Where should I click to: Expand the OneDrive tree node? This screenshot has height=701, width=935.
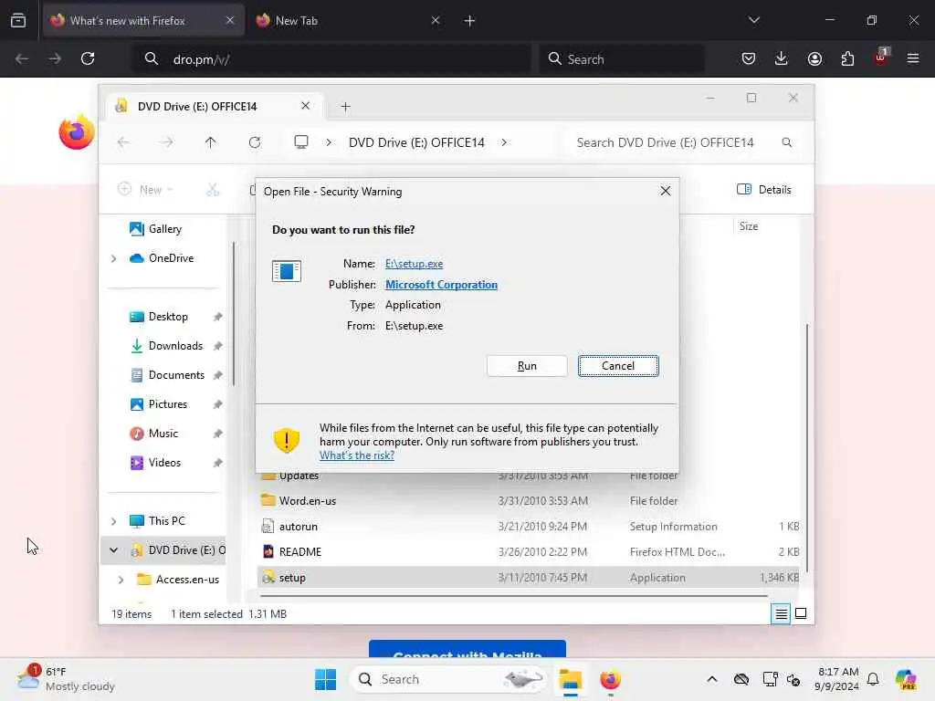click(x=114, y=258)
